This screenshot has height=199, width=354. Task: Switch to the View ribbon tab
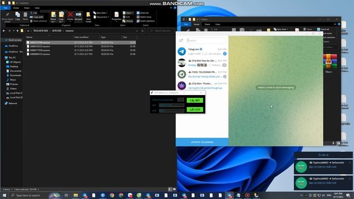(x=37, y=8)
